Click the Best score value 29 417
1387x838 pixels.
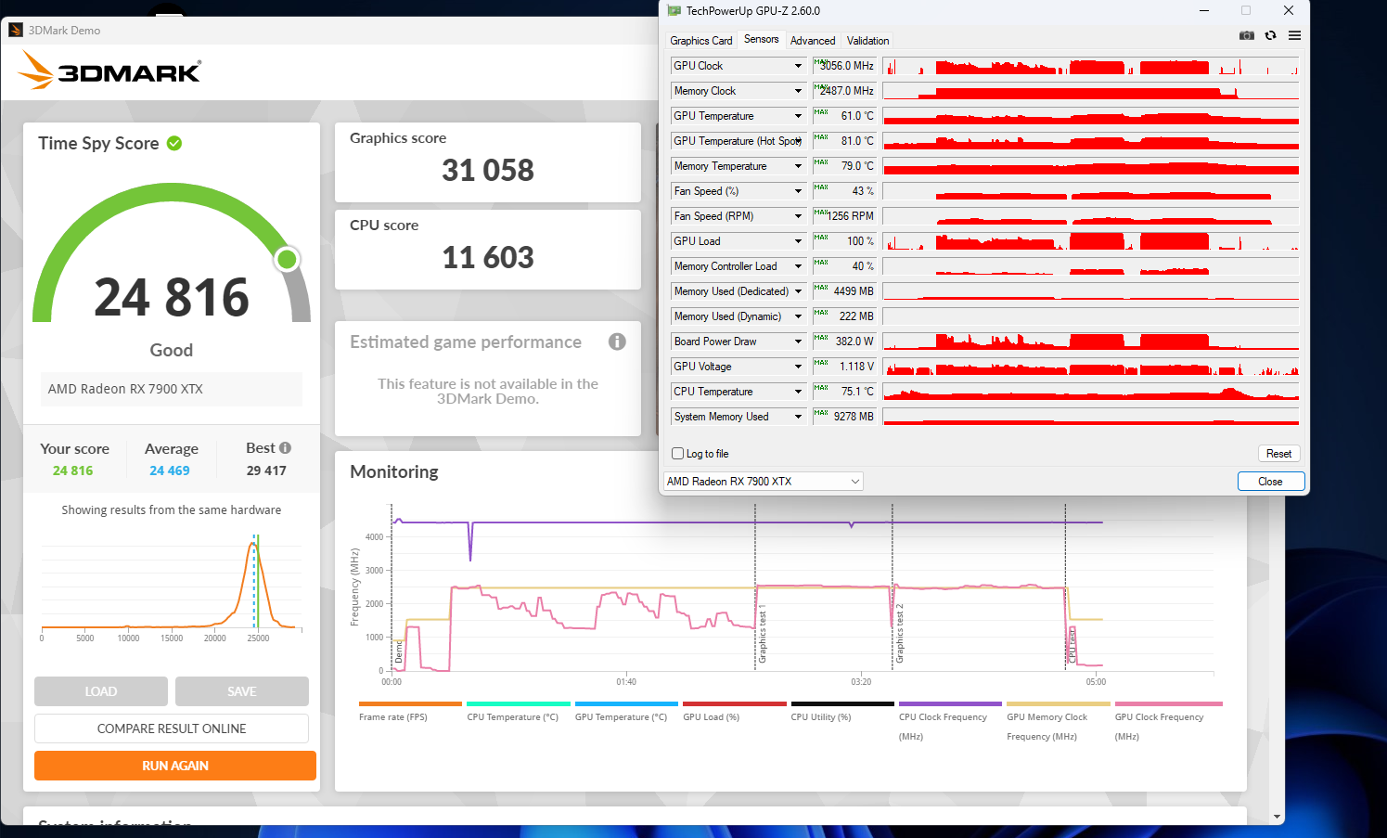coord(266,471)
